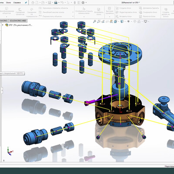Screen dimensions: 174x174
Task: Click Zoom to Fit magnifier icon
Action: pos(94,22)
